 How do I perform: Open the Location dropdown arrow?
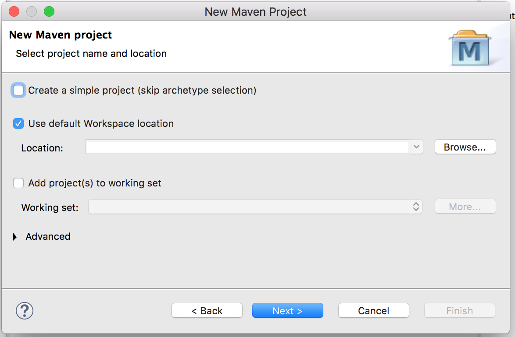pos(416,147)
